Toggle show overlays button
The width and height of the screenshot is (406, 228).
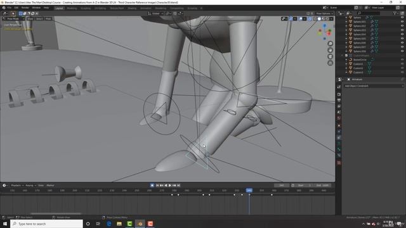301,19
